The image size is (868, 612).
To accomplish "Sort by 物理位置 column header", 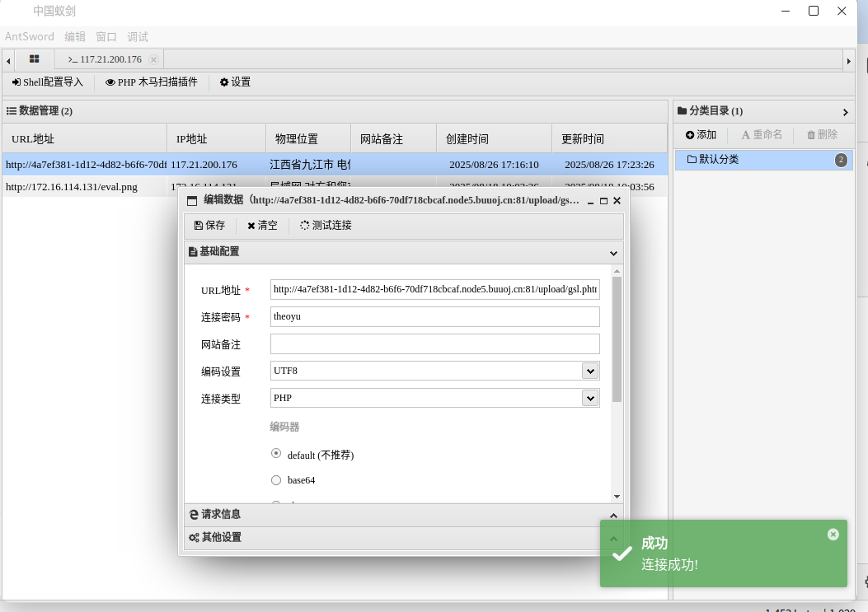I will click(308, 139).
